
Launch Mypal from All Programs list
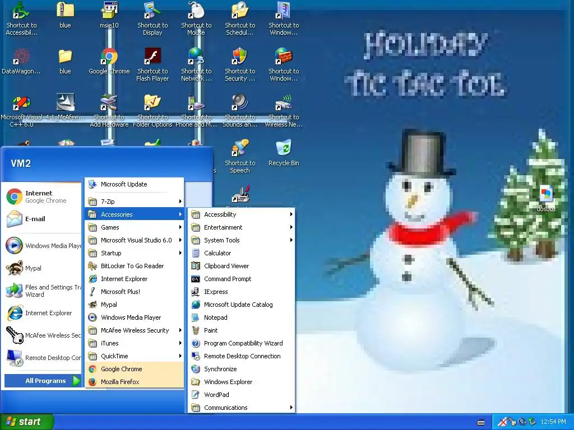(135, 305)
